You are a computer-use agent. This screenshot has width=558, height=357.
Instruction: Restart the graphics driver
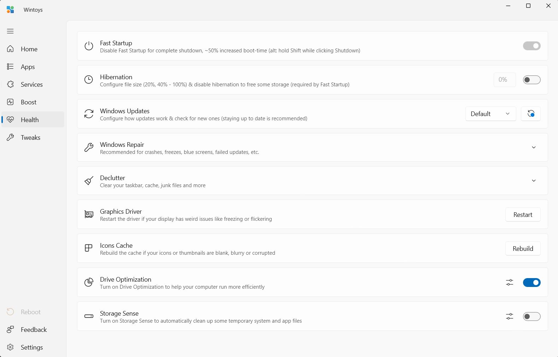[523, 214]
